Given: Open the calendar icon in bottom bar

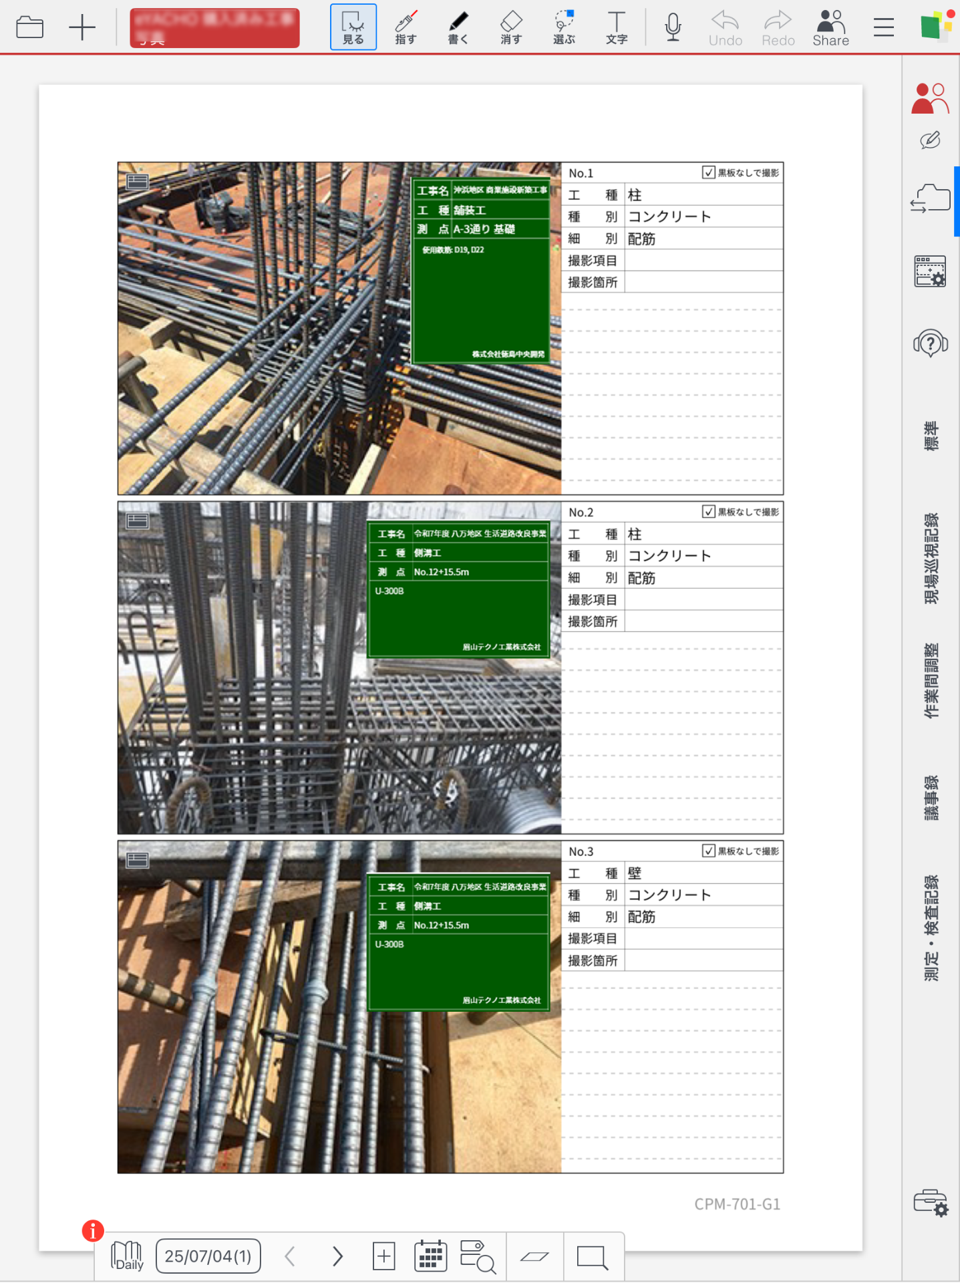Looking at the screenshot, I should [x=430, y=1256].
